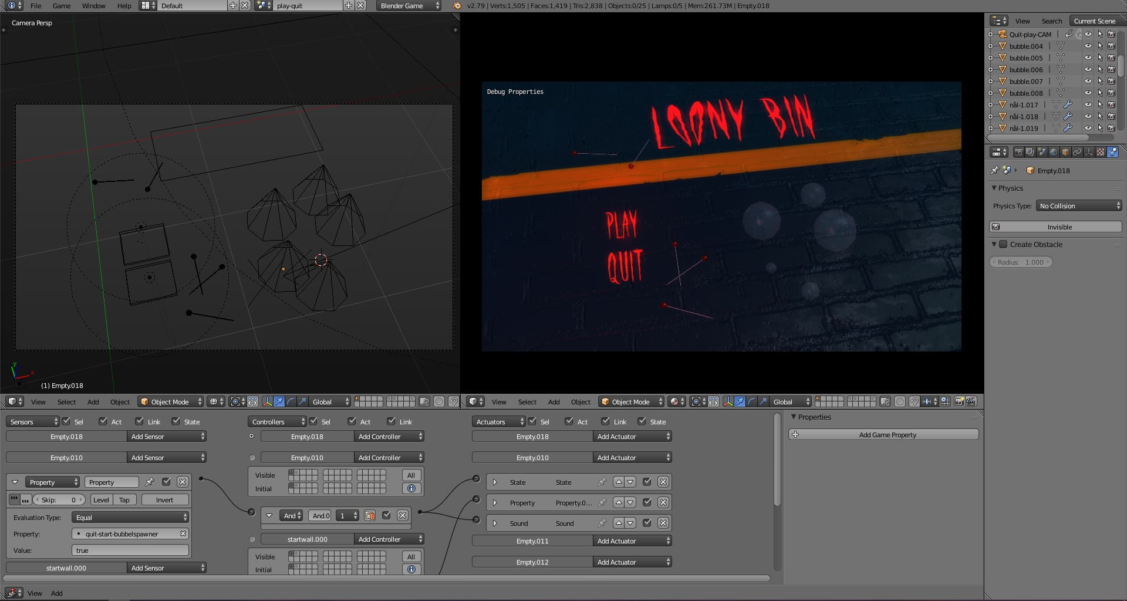
Task: Open the Scene tab in the properties editor
Action: point(1042,152)
